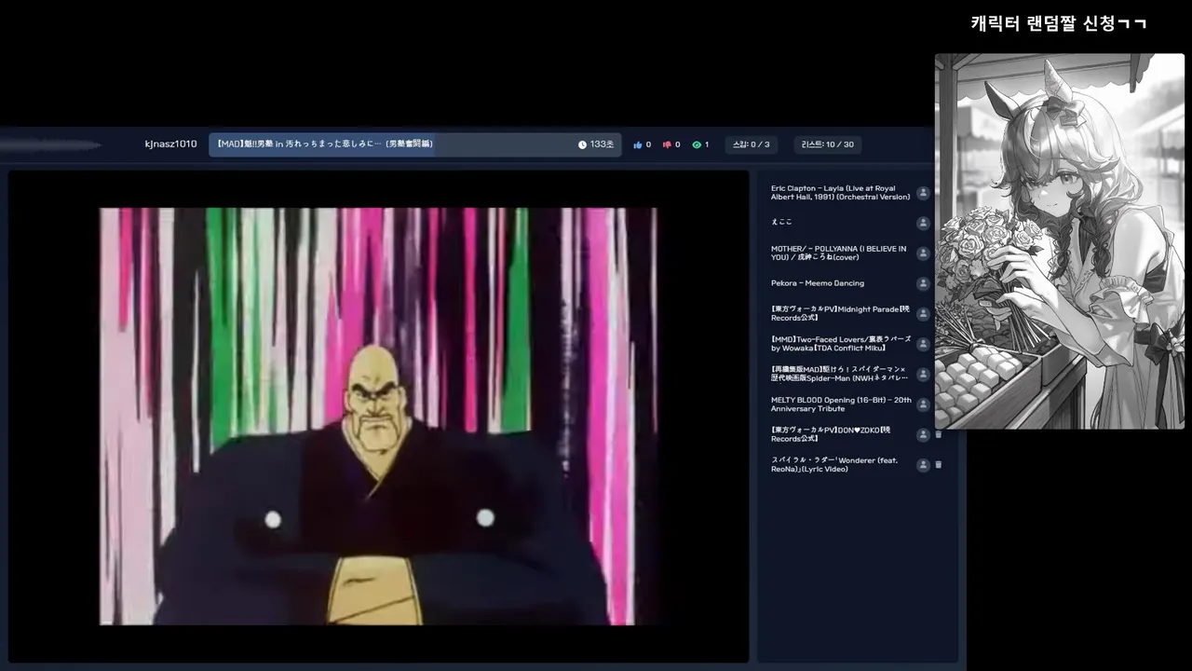Click the green eye viewer count icon
1192x671 pixels.
pos(697,144)
